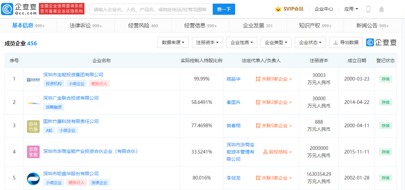The height and width of the screenshot is (190, 405).
Task: Click 关联9家企业 link
Action: [277, 79]
